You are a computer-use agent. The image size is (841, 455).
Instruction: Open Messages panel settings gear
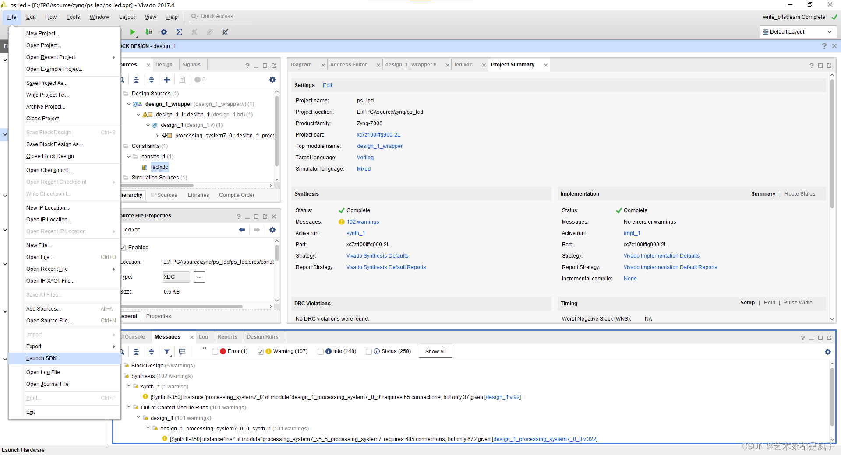[x=828, y=352]
